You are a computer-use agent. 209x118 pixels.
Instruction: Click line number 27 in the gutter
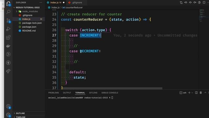(54, 35)
